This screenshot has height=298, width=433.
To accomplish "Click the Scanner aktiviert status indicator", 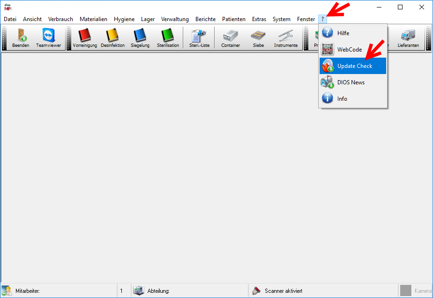I will (x=283, y=291).
